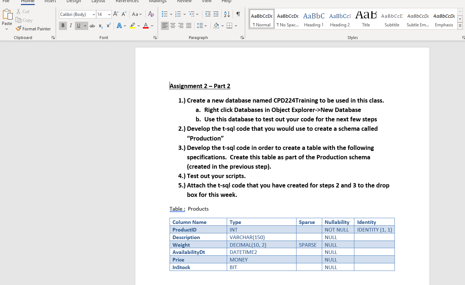This screenshot has width=465, height=285.
Task: Apply strikethrough to text
Action: (92, 26)
